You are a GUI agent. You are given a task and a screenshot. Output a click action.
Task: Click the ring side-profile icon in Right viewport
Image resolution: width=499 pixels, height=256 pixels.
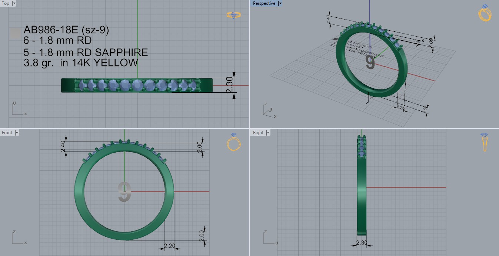[484, 142]
